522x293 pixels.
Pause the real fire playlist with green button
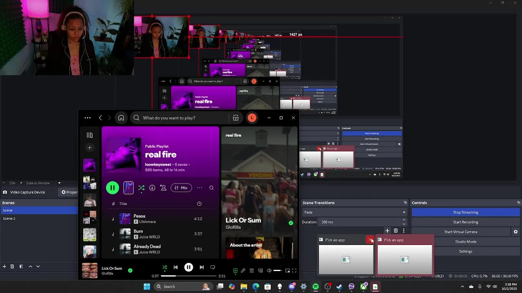pyautogui.click(x=113, y=188)
